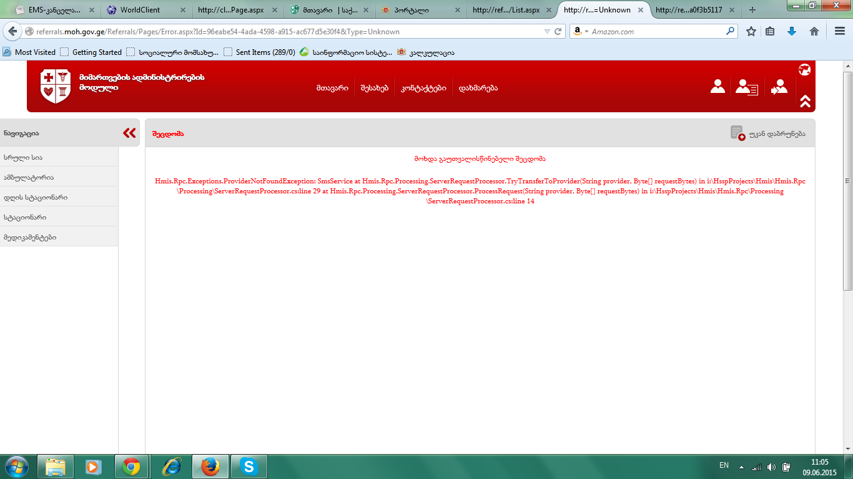Click the user logout arrow icon

(x=779, y=87)
